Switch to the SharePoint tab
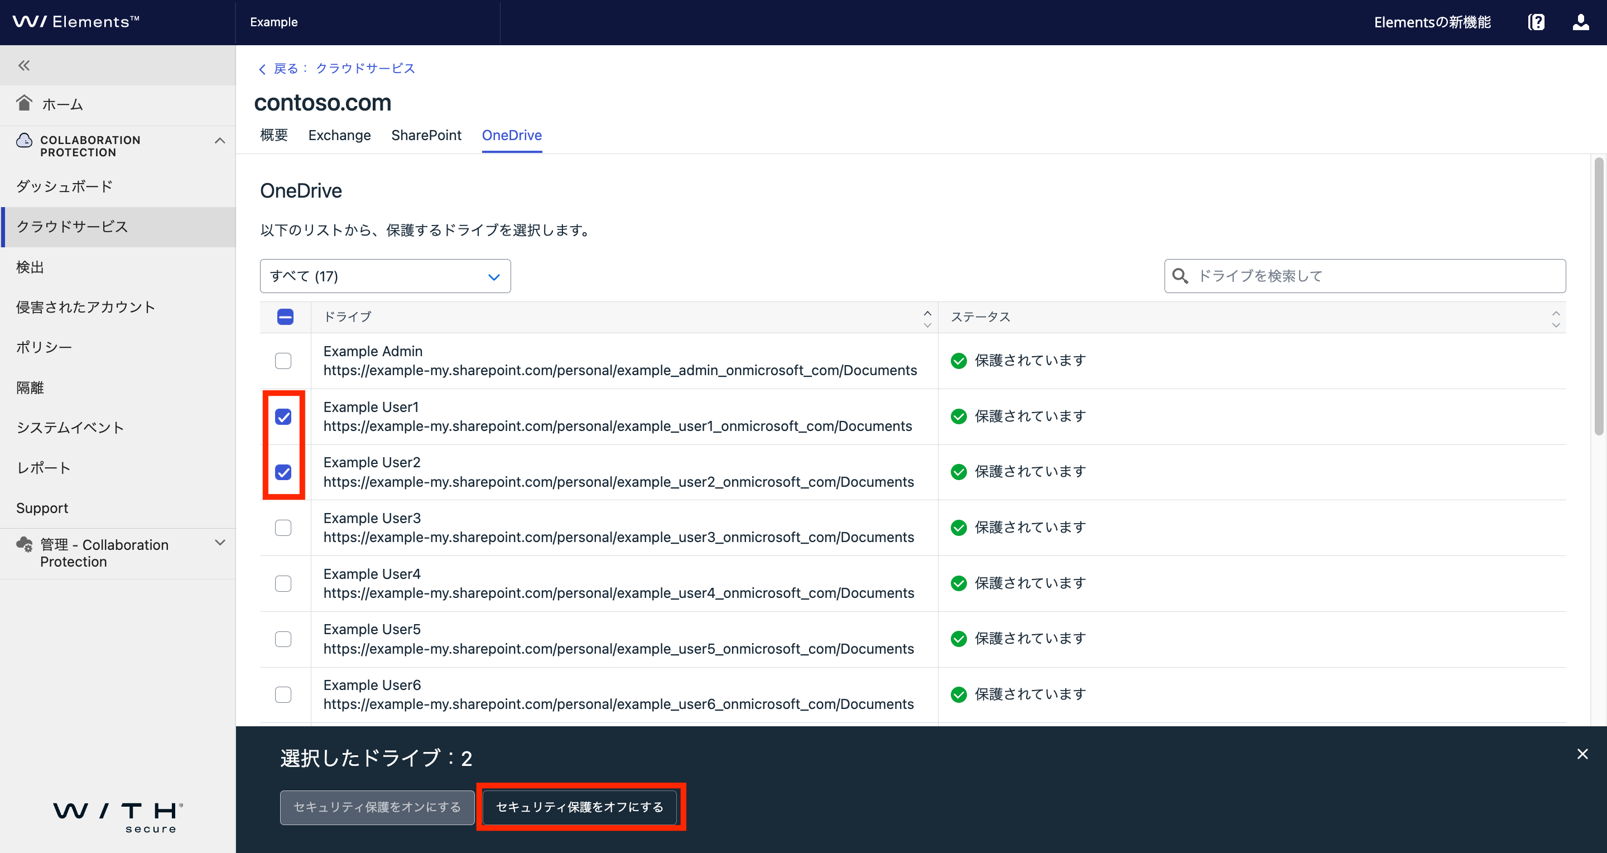Screen dimensions: 1607x853 pos(426,136)
